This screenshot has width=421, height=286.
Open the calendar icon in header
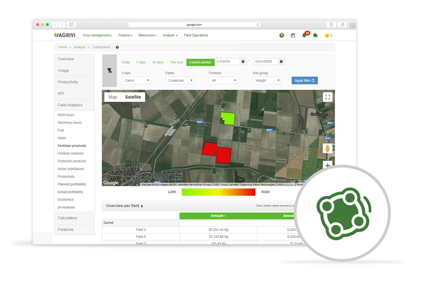click(292, 36)
